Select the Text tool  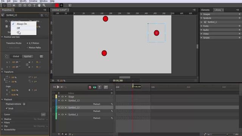(x=34, y=5)
